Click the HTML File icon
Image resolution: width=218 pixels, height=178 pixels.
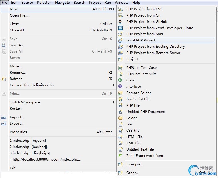point(120,137)
